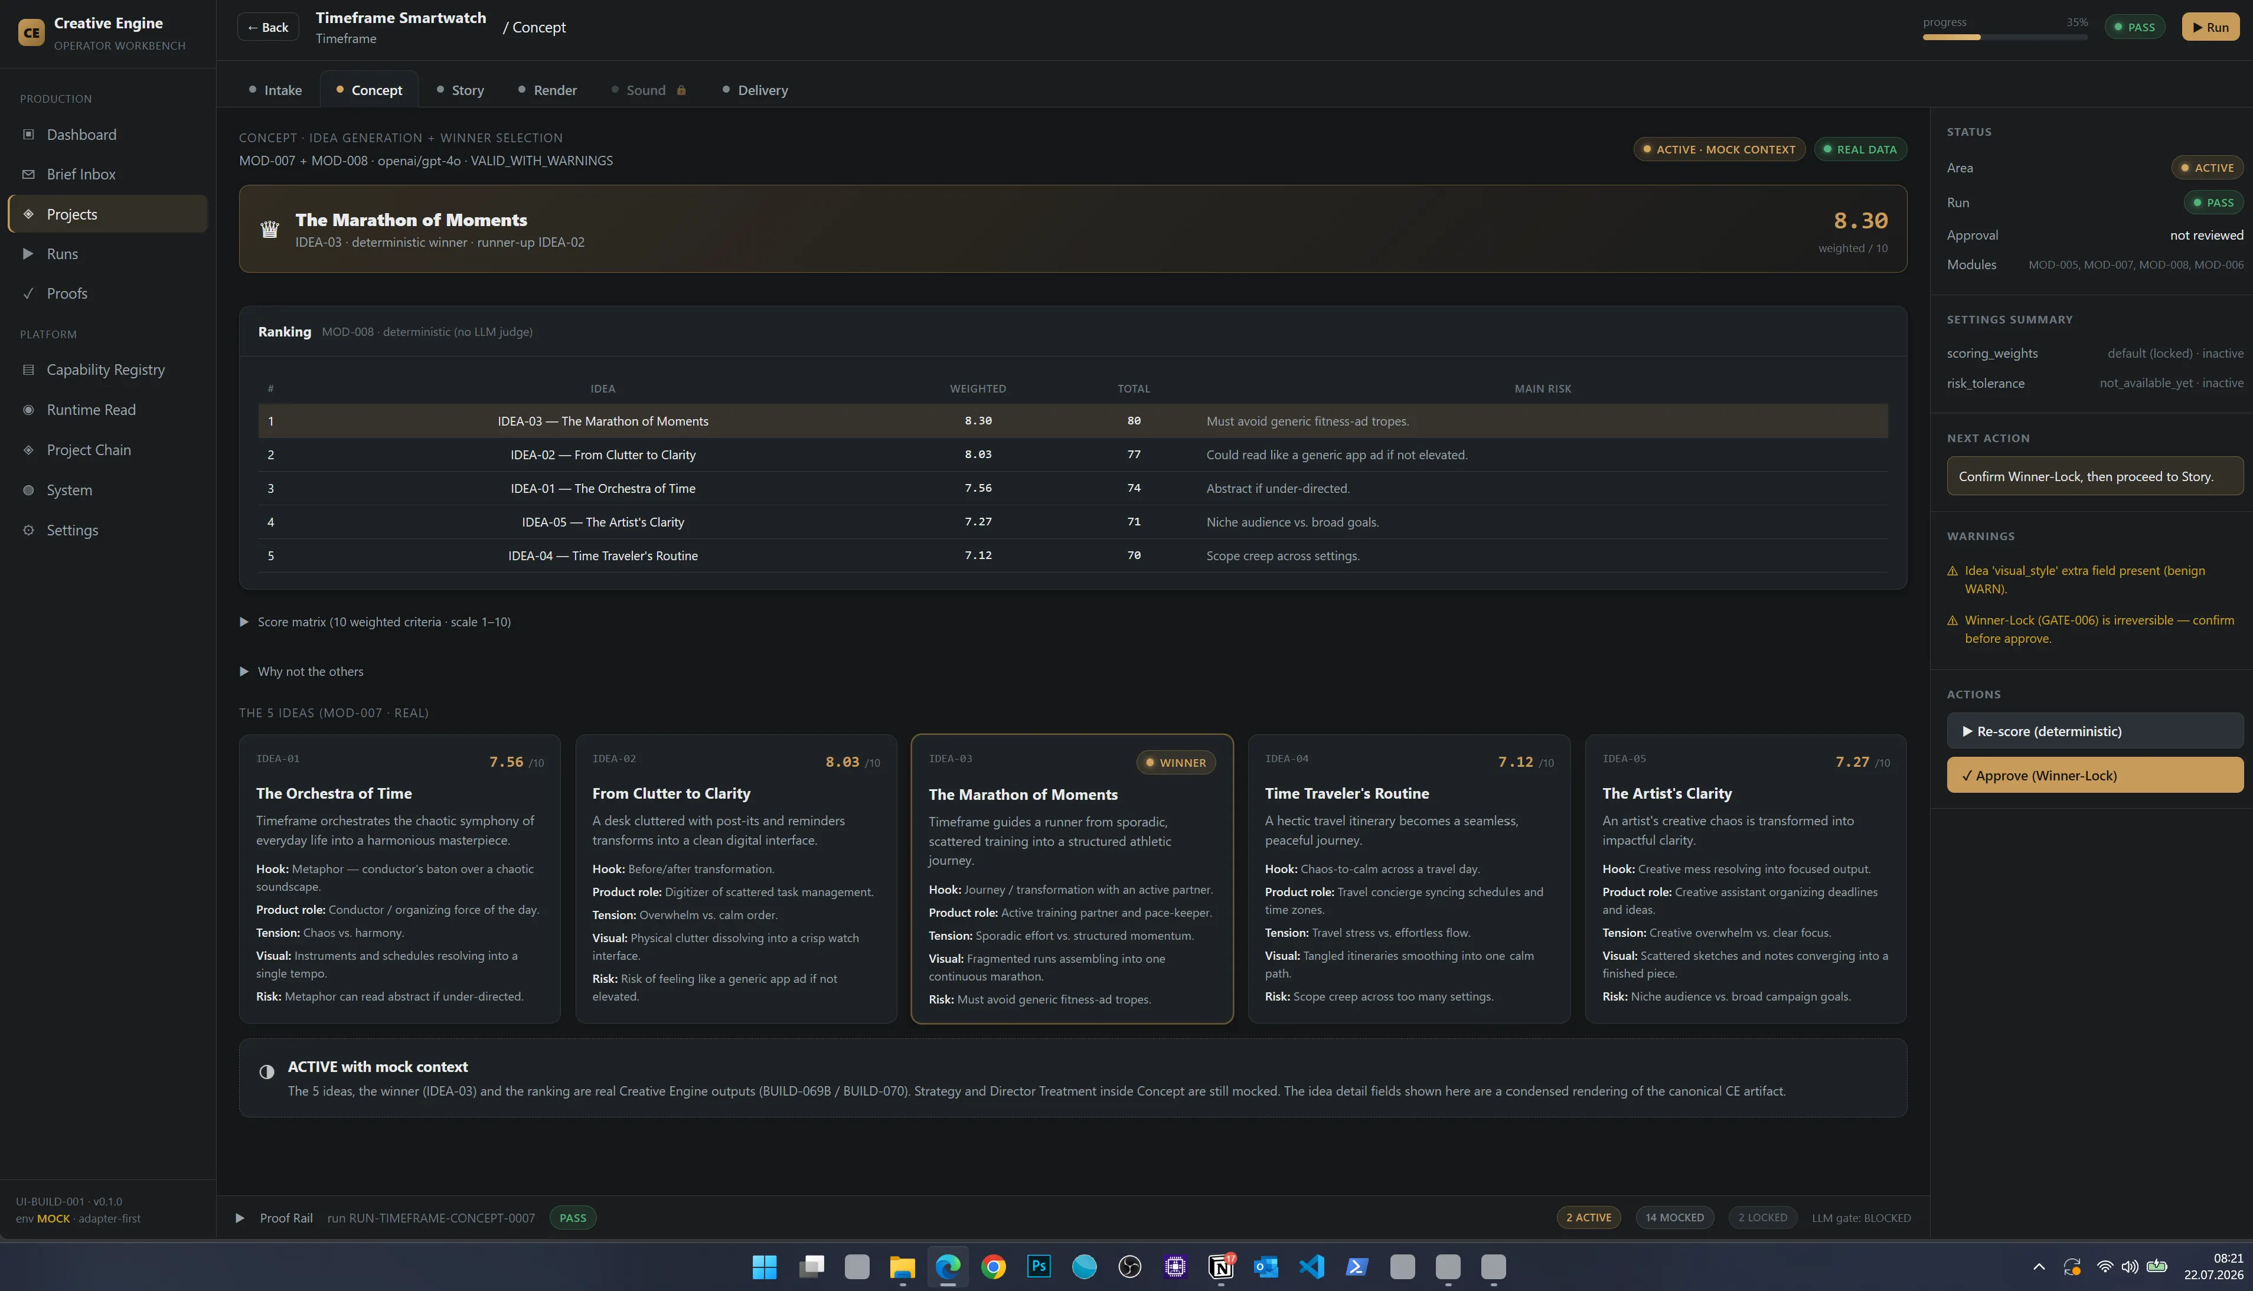Switch to the Render tab
Image resolution: width=2253 pixels, height=1291 pixels.
pos(546,90)
